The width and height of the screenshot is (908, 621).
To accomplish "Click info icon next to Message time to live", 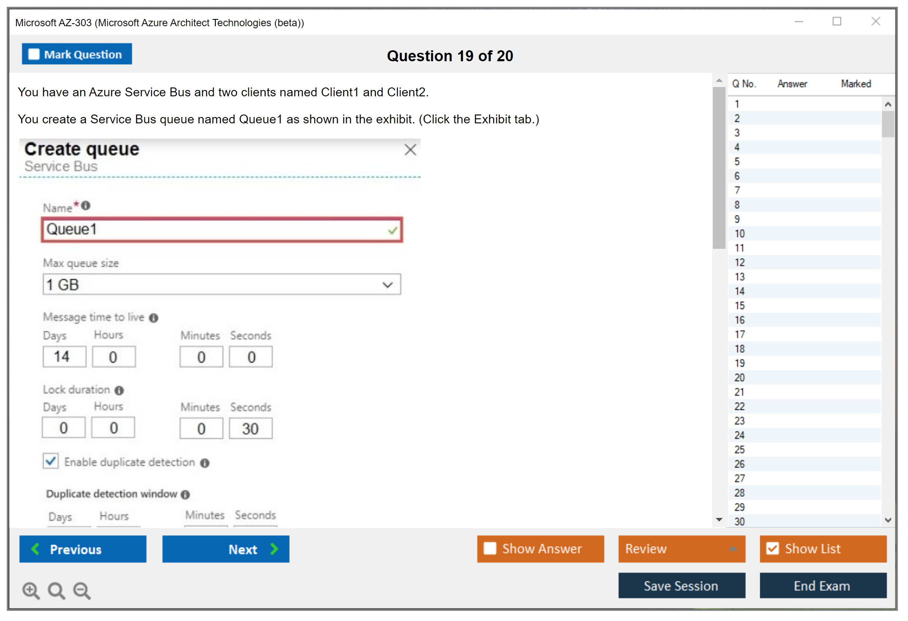I will tap(154, 318).
